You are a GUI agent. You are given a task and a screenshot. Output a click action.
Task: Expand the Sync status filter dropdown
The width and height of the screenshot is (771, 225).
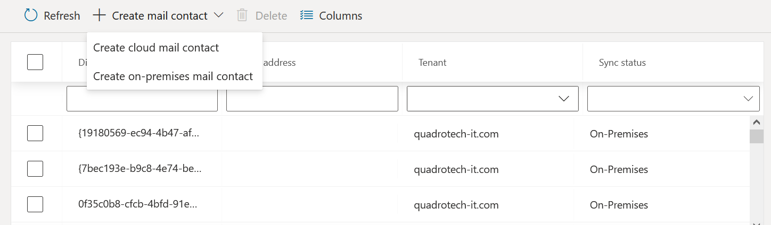coord(673,99)
